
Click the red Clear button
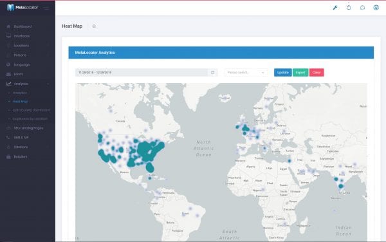coord(317,73)
